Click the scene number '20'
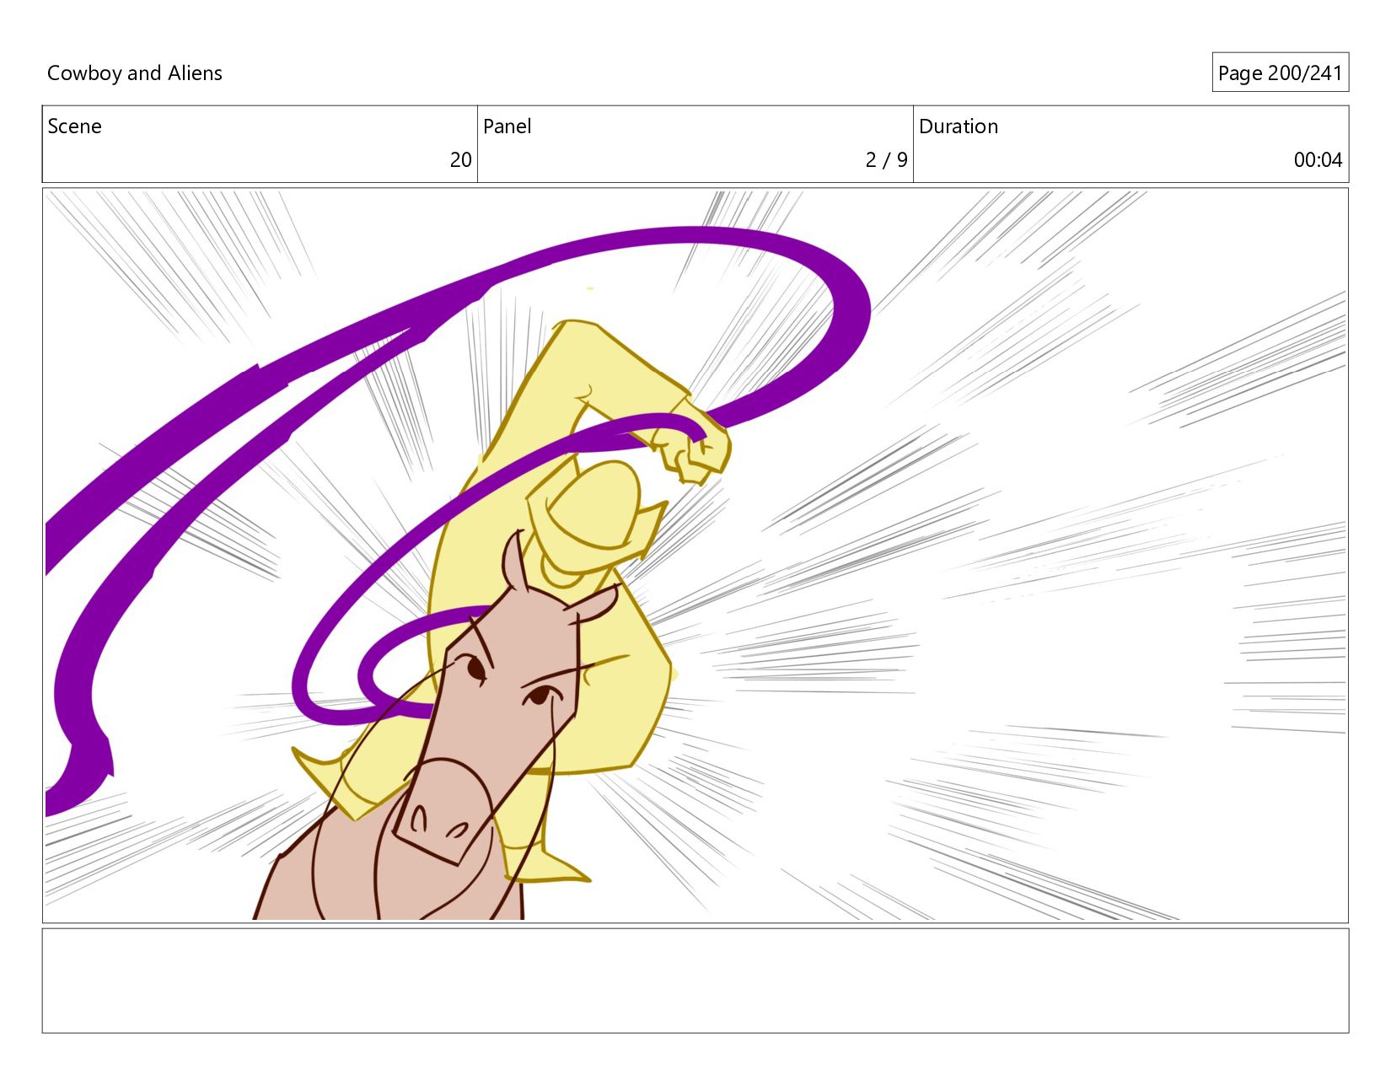 coord(460,159)
